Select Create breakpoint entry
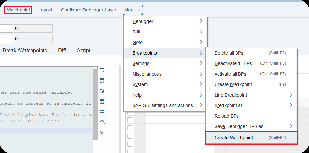309x153 pixels. coord(251,84)
